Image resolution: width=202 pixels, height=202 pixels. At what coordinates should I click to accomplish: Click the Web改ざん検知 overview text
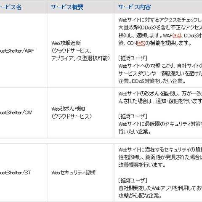coord(68,109)
